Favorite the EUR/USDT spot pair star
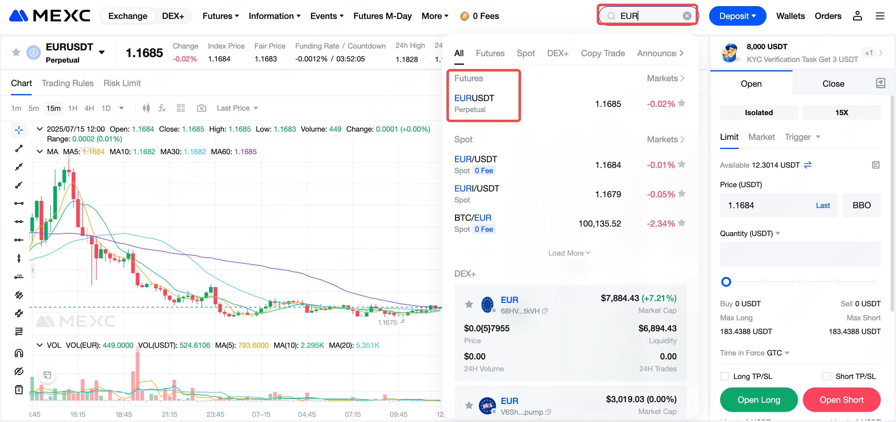The height and width of the screenshot is (422, 896). click(681, 164)
